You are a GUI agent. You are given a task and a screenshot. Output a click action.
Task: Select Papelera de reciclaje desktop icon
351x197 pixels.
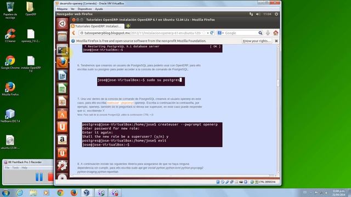[10, 10]
